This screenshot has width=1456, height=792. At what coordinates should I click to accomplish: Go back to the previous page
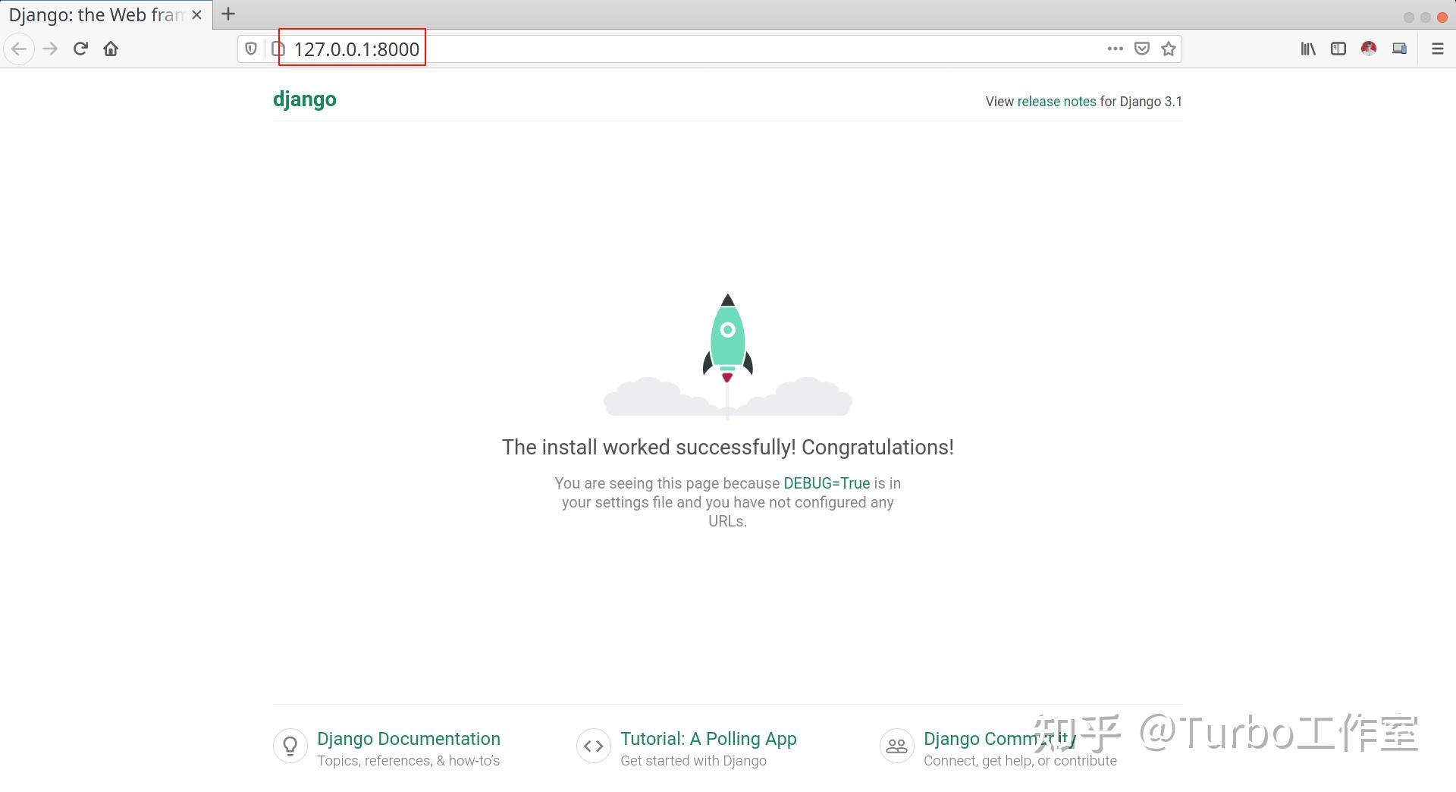click(19, 49)
